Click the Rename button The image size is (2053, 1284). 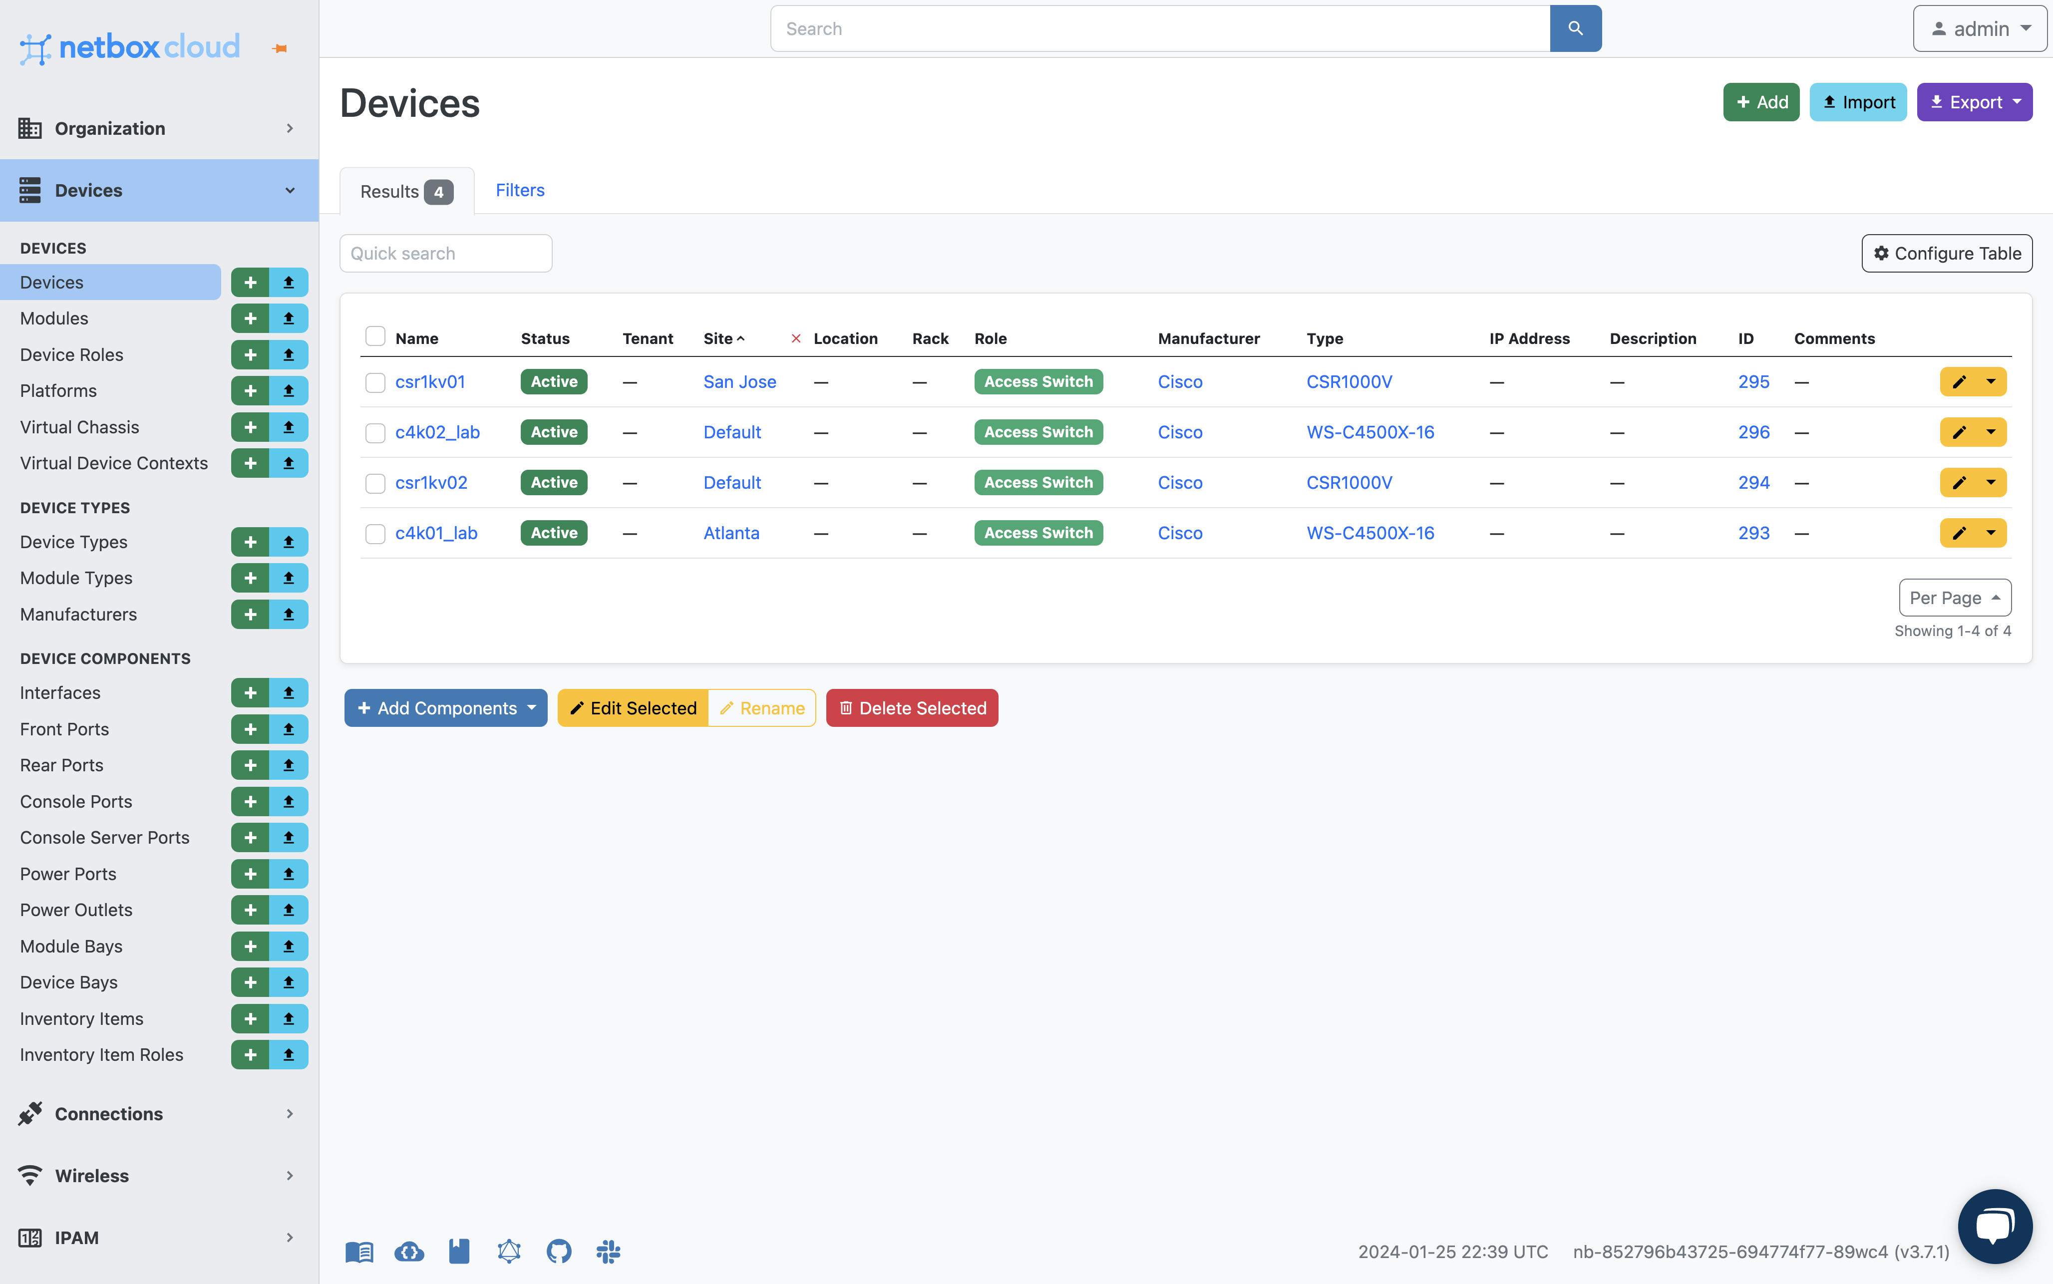click(761, 707)
